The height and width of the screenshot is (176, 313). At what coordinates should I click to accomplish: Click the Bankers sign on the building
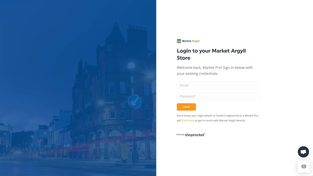(x=114, y=128)
